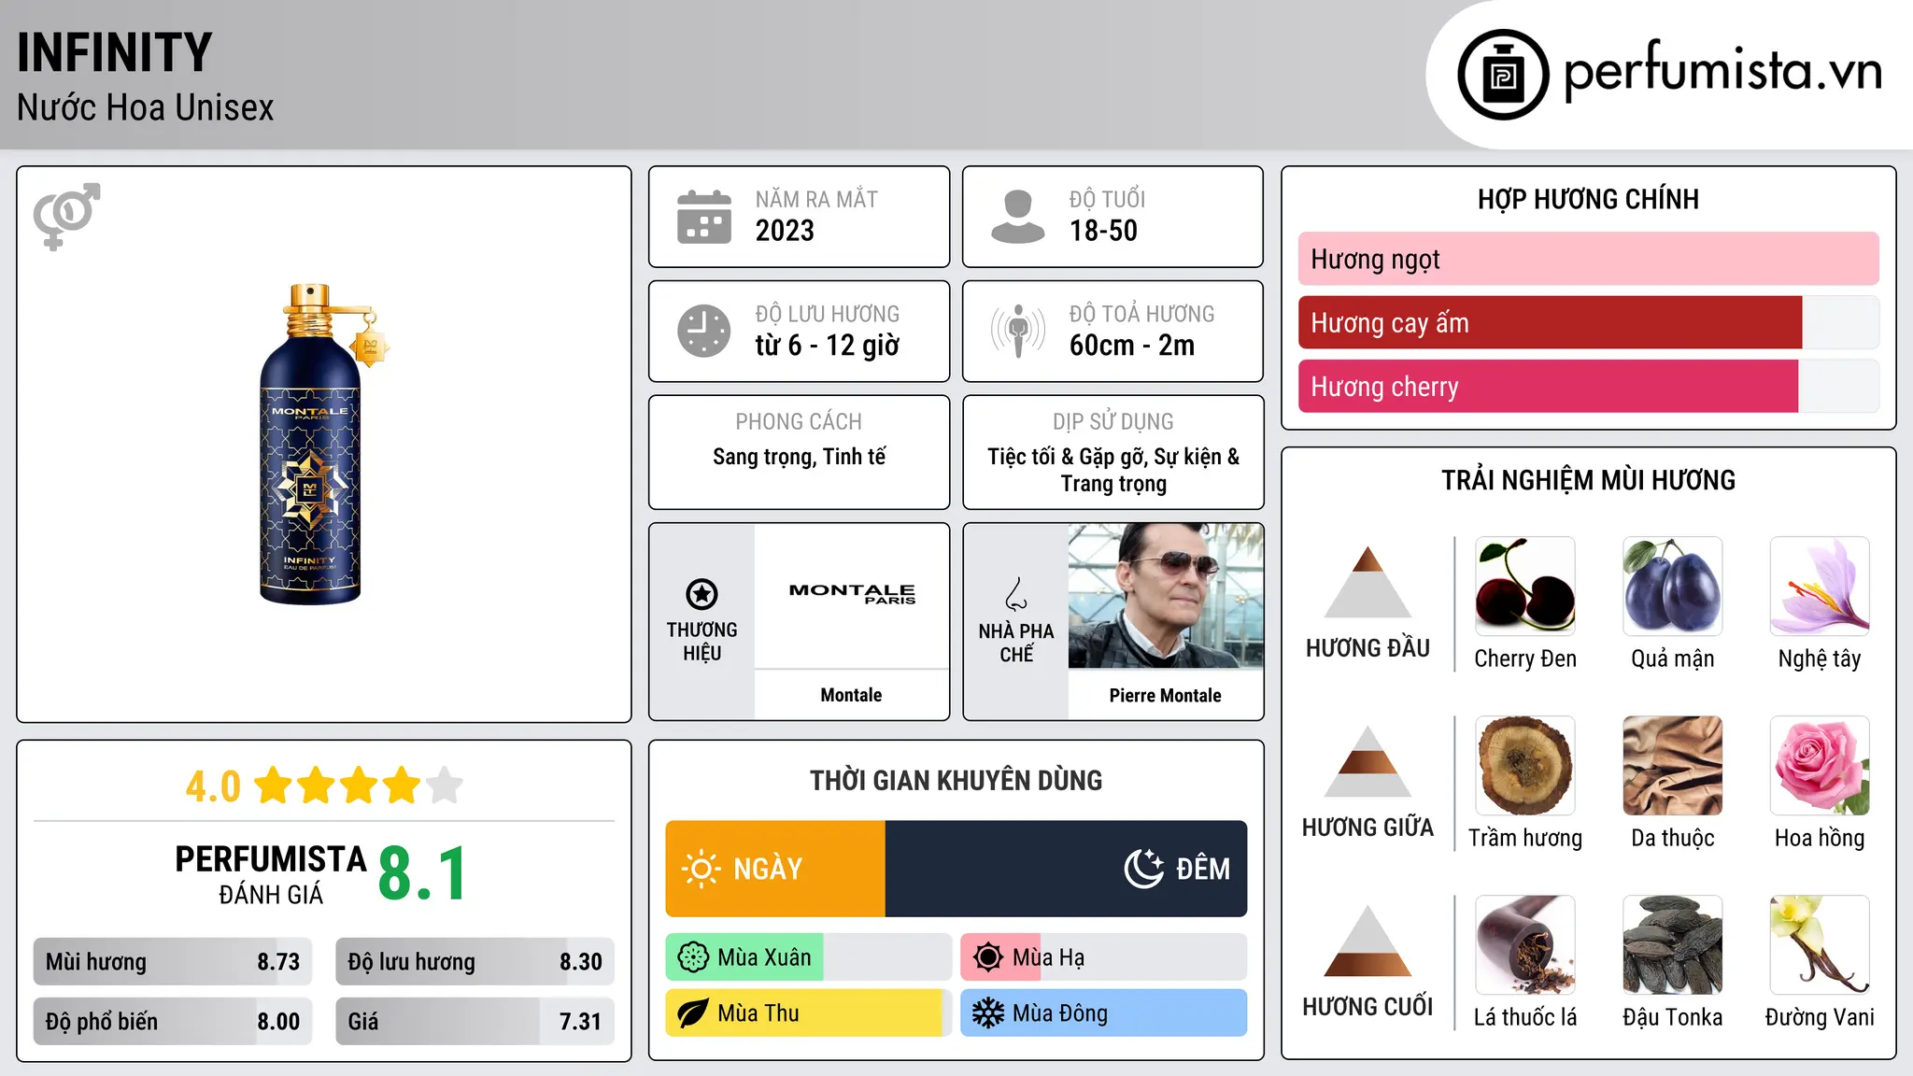Click the 60cm - 2m sillage value

coord(1132,346)
